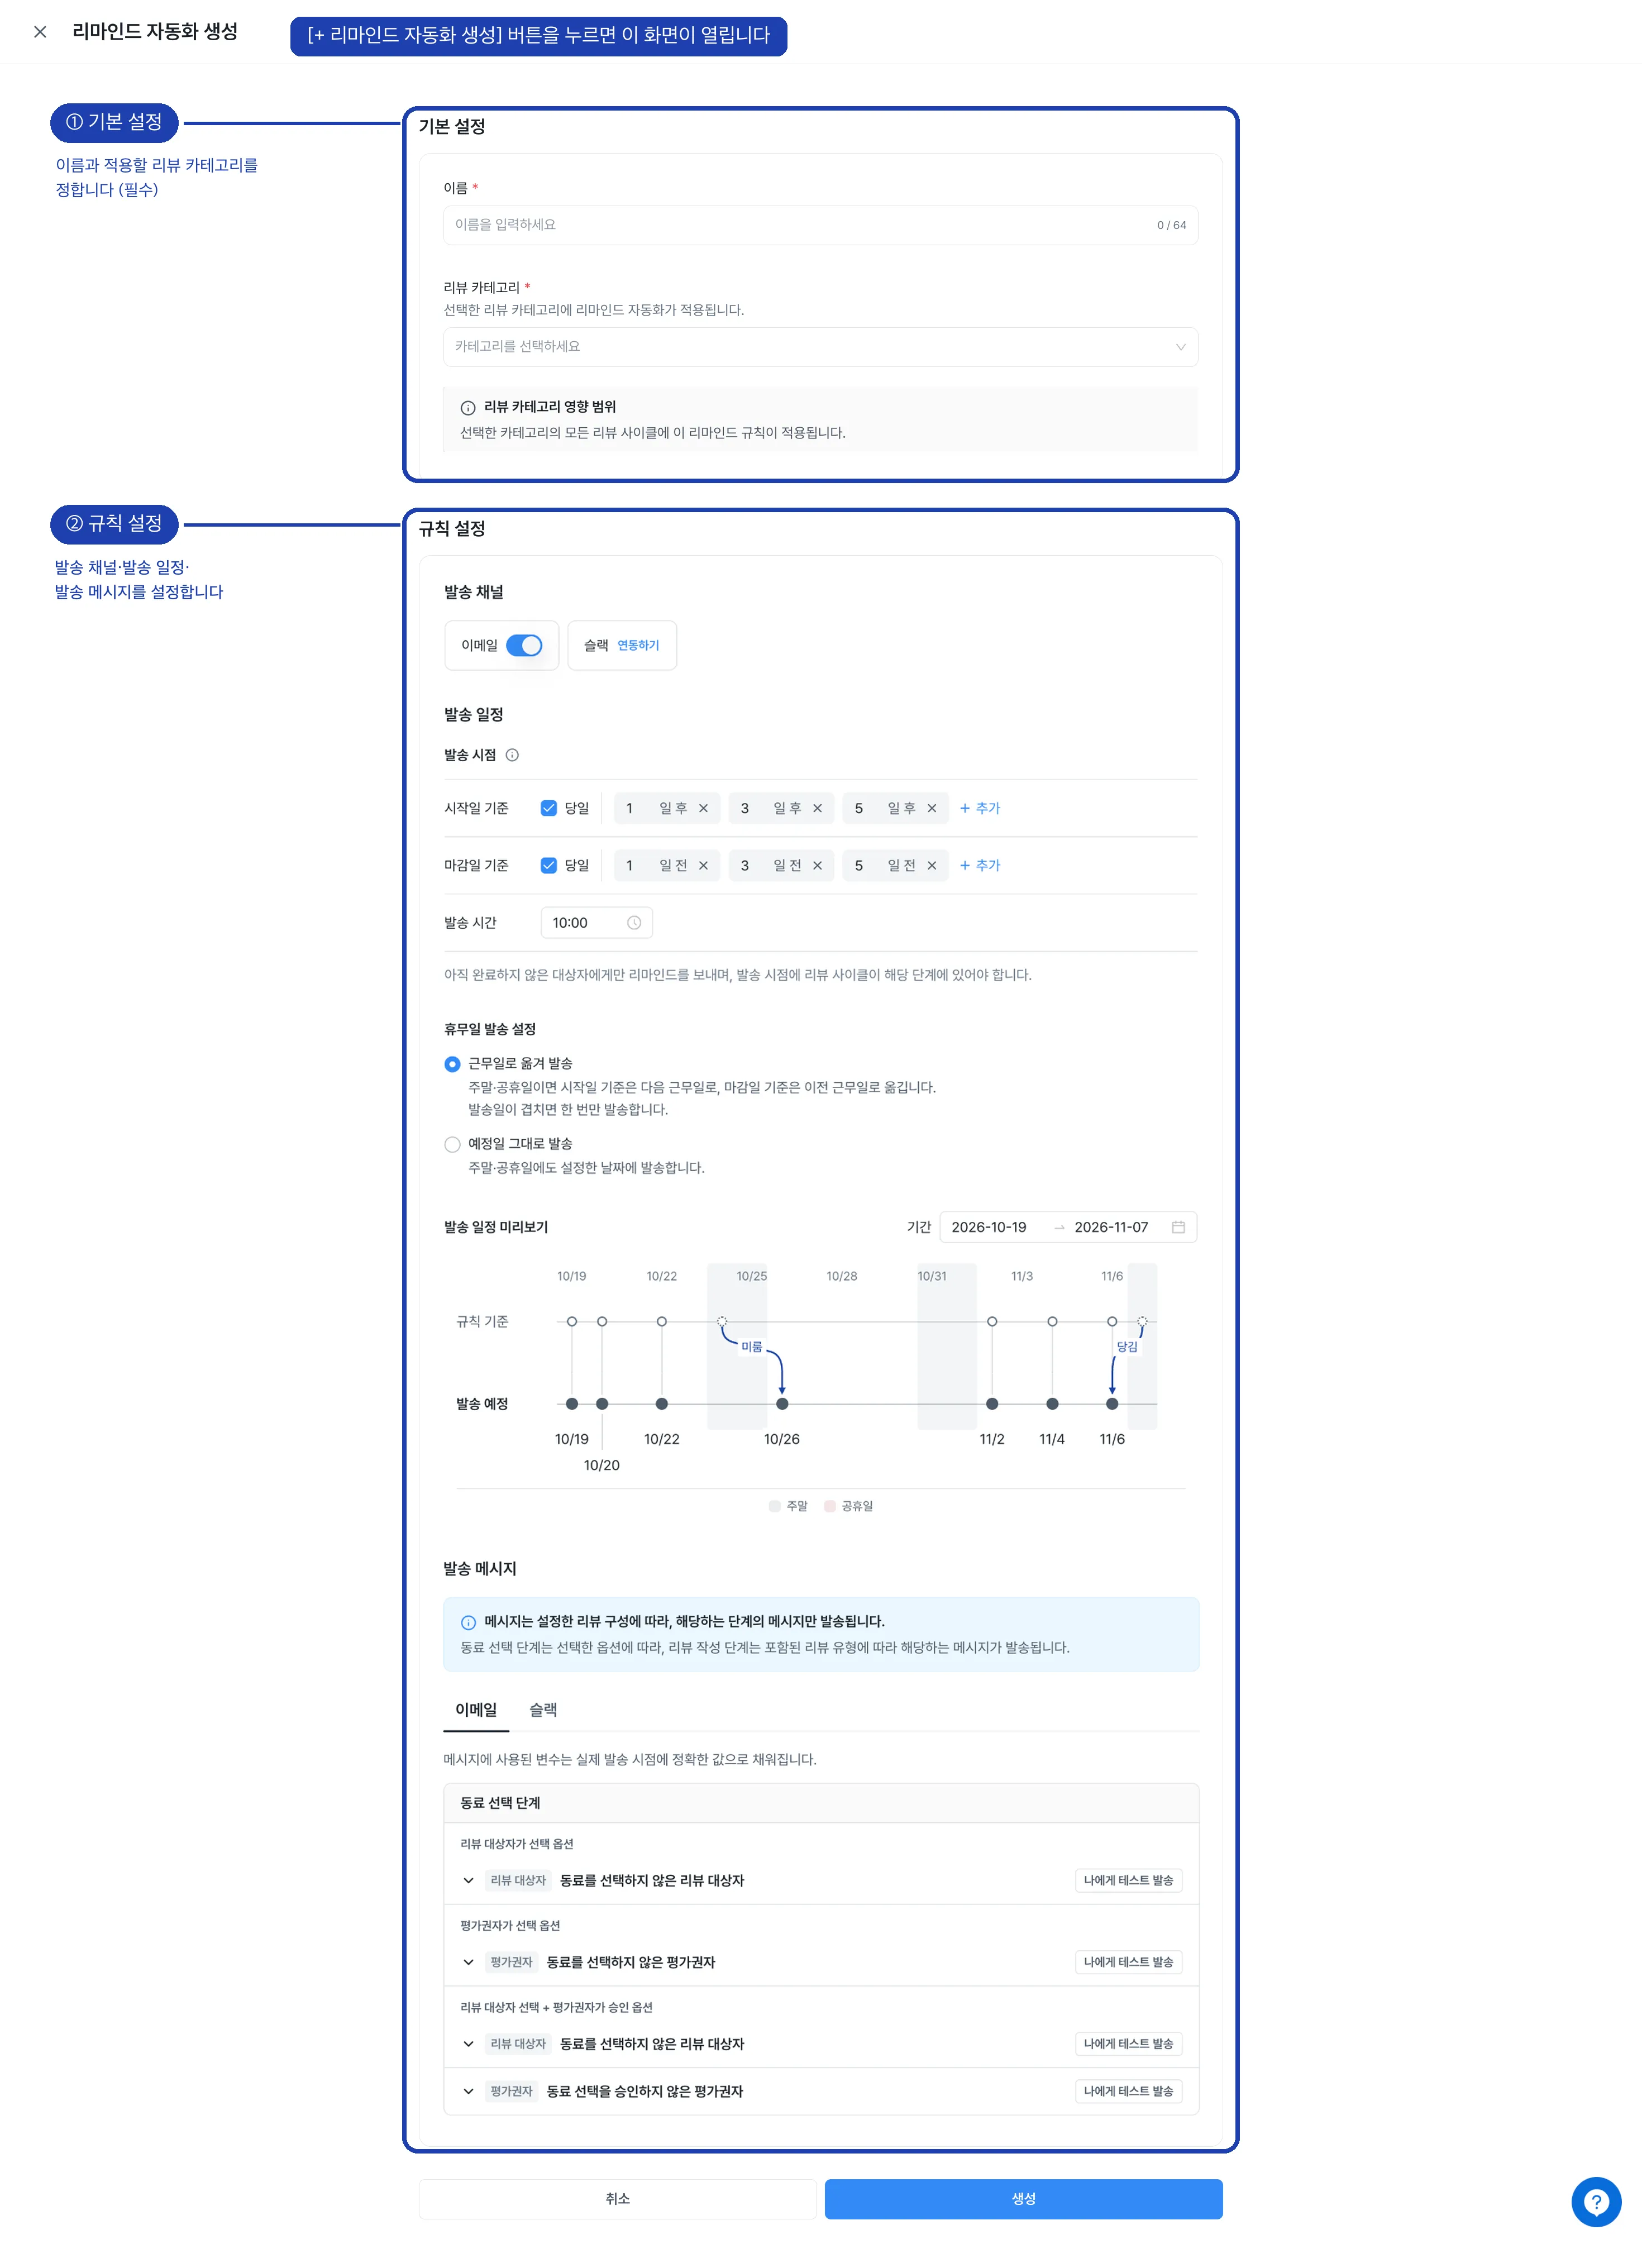The height and width of the screenshot is (2268, 1642).
Task: Click 발송 예정 marker for 10/22
Action: (x=662, y=1405)
